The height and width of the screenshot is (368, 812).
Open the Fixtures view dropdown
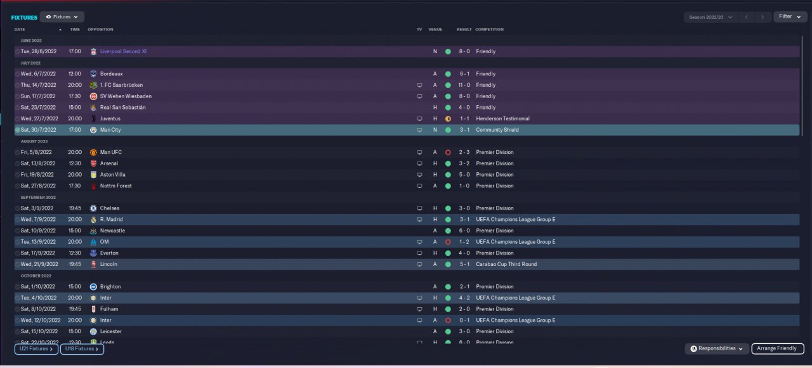click(x=62, y=17)
